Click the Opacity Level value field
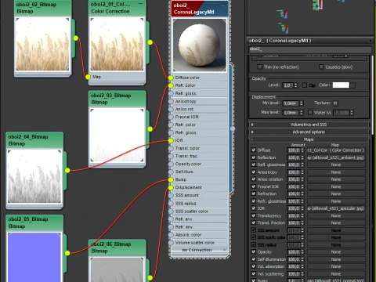 pyautogui.click(x=288, y=85)
